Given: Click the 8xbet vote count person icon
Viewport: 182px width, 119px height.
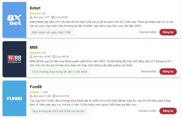Looking at the screenshot, I should tap(31, 17).
